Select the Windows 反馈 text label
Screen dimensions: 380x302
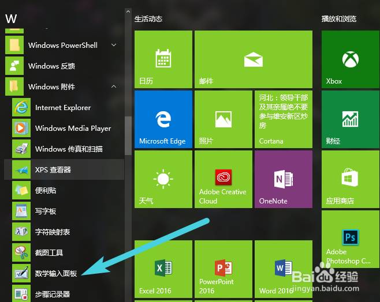pos(51,66)
